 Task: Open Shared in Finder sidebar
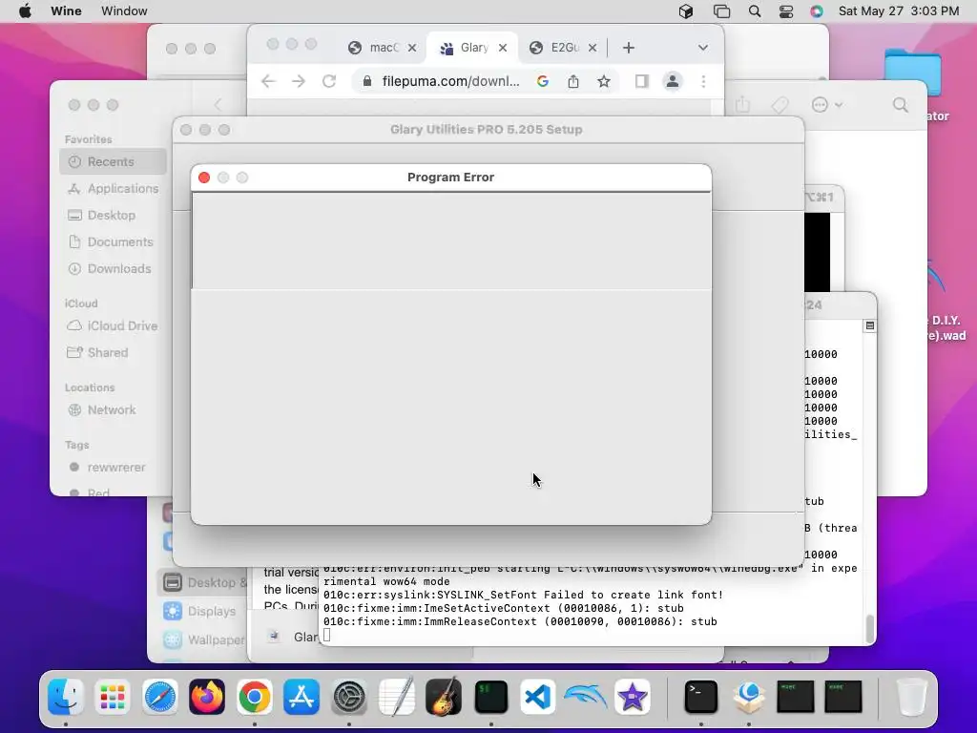[x=113, y=353]
